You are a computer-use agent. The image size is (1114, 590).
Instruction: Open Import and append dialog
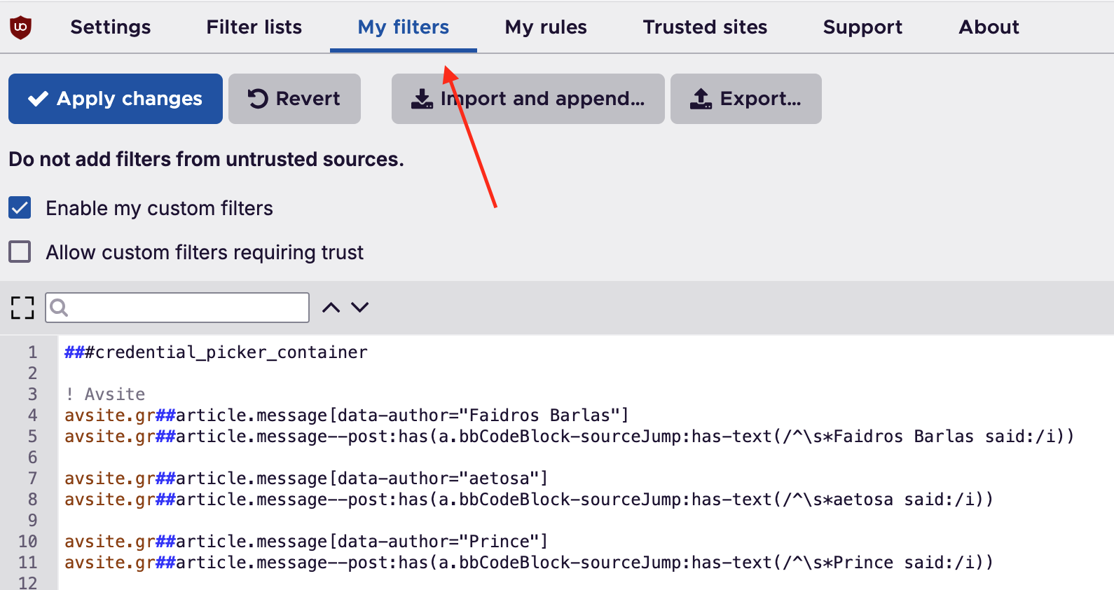click(528, 99)
